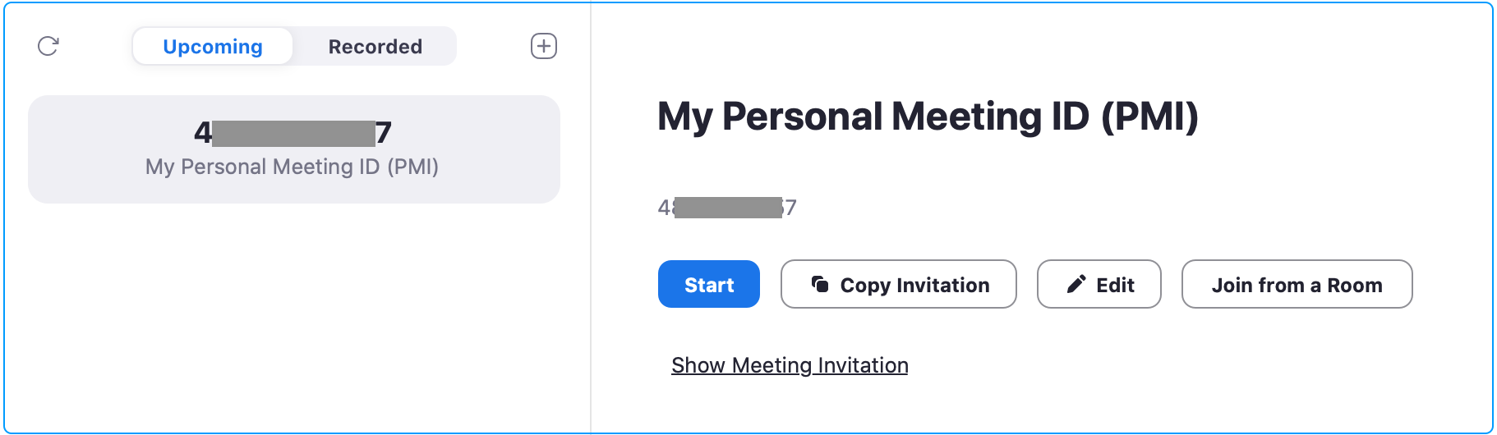Choose Join from a Room
The image size is (1497, 435).
point(1297,285)
